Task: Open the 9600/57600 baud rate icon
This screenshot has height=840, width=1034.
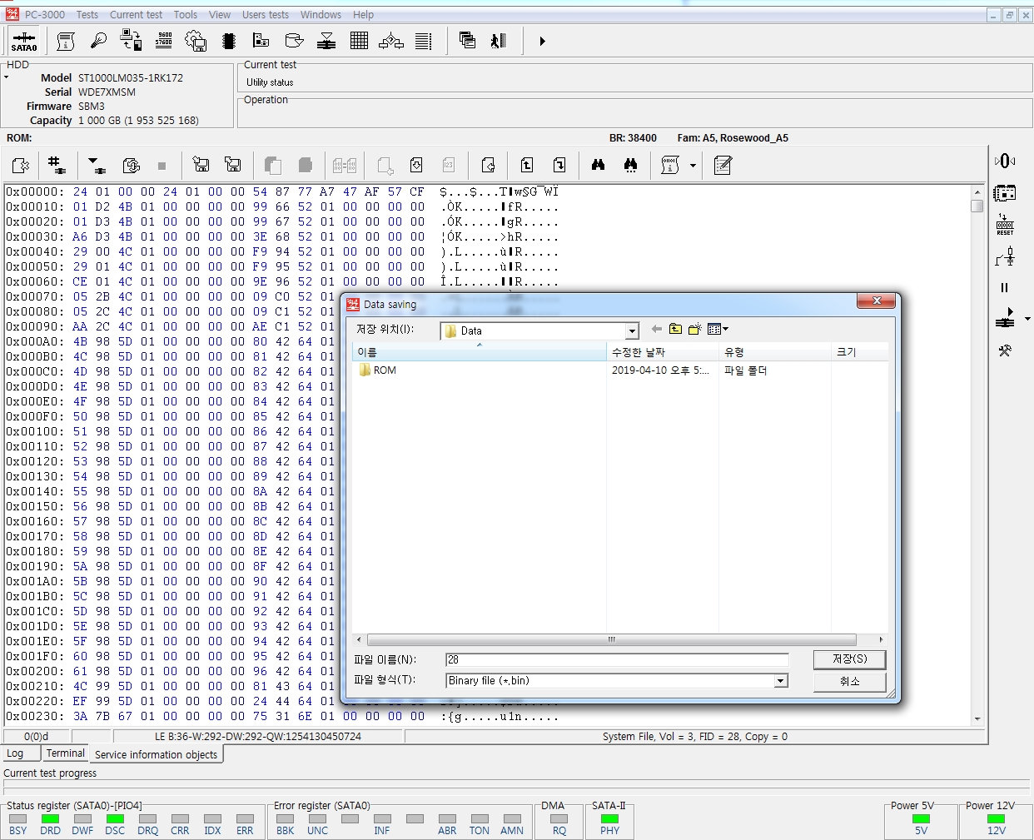Action: coord(164,40)
